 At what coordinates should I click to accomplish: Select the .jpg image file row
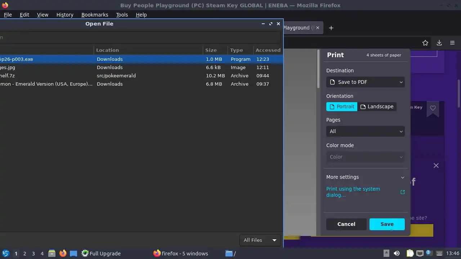141,67
